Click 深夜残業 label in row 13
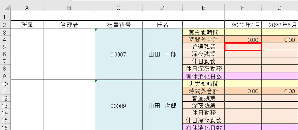This screenshot has width=298, height=130. click(203, 105)
